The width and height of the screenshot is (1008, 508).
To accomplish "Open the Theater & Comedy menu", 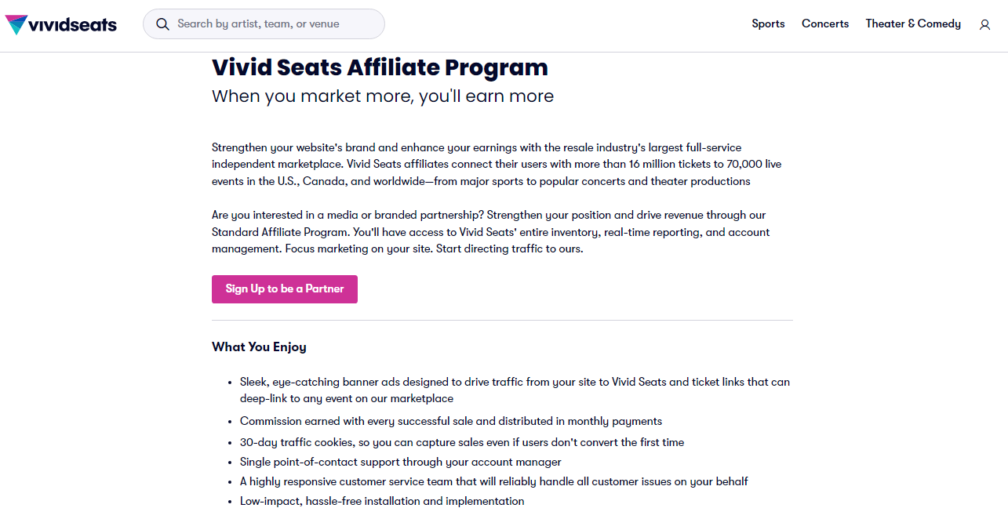I will click(913, 24).
